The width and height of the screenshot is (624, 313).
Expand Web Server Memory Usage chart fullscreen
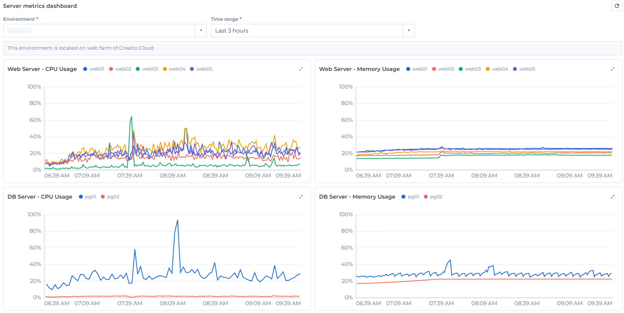coord(613,69)
